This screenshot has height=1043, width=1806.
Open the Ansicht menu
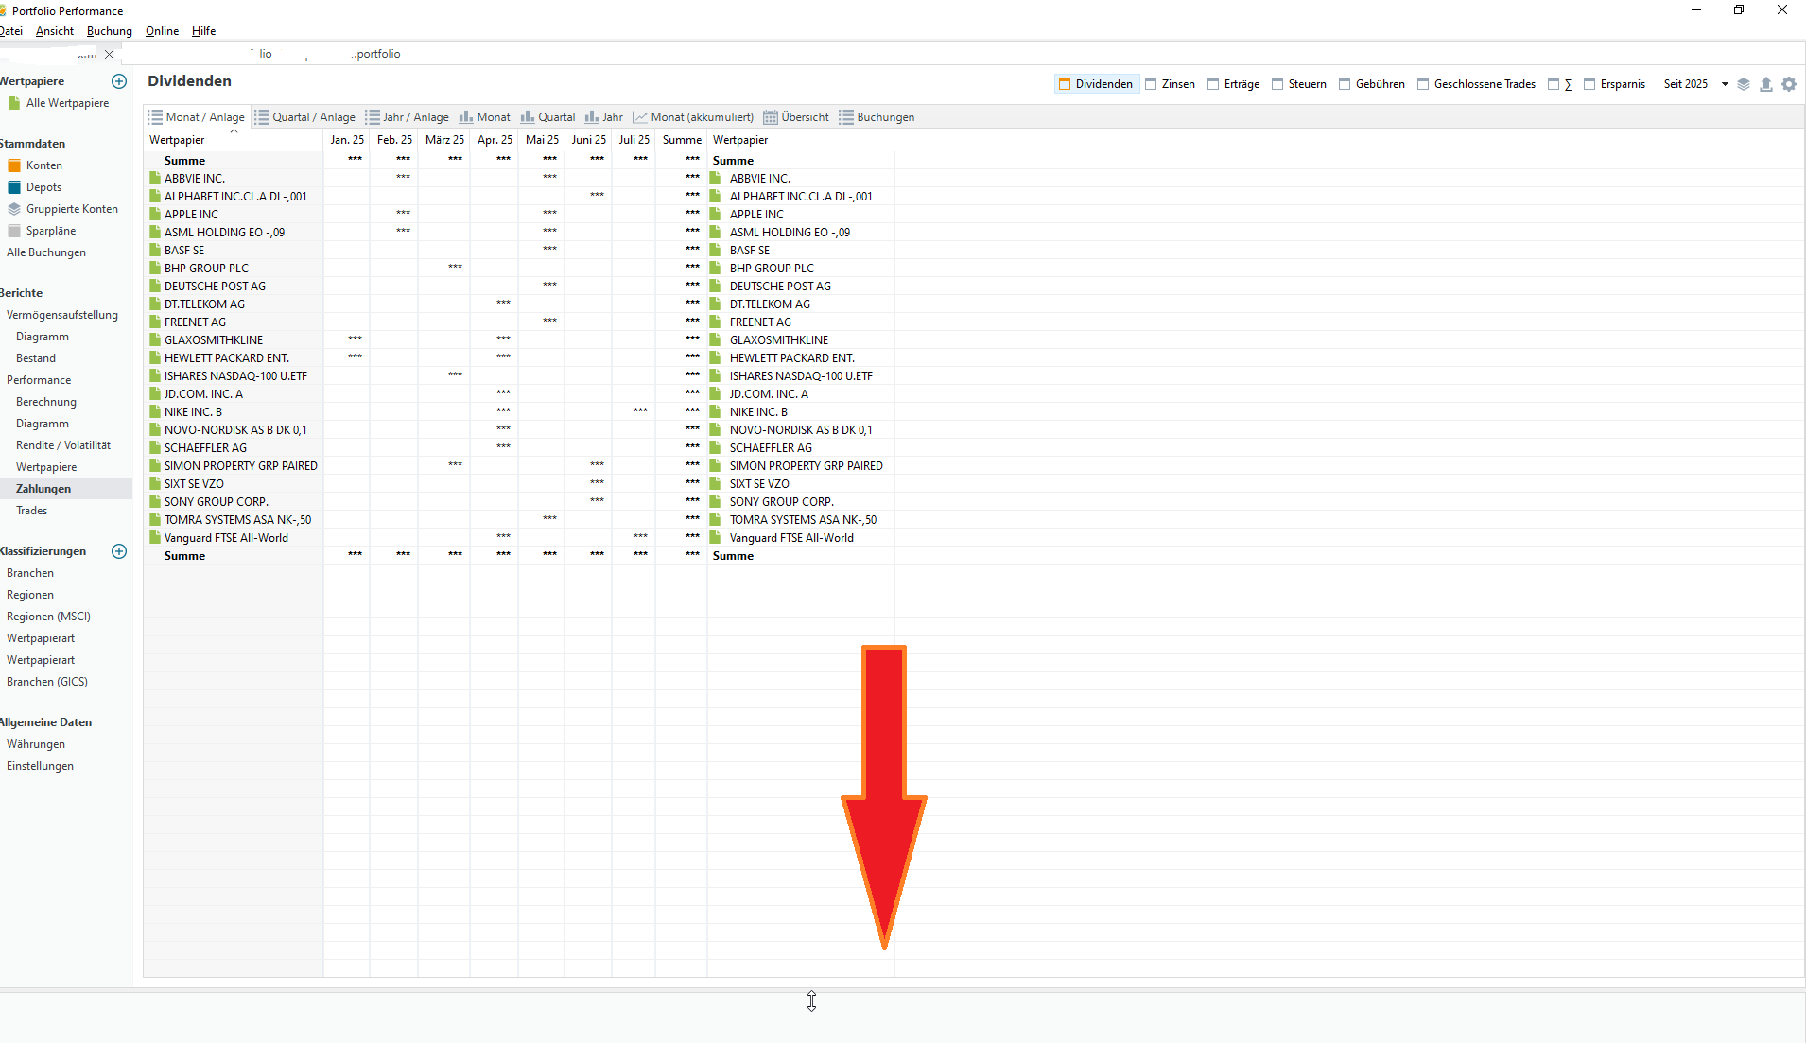click(x=55, y=31)
